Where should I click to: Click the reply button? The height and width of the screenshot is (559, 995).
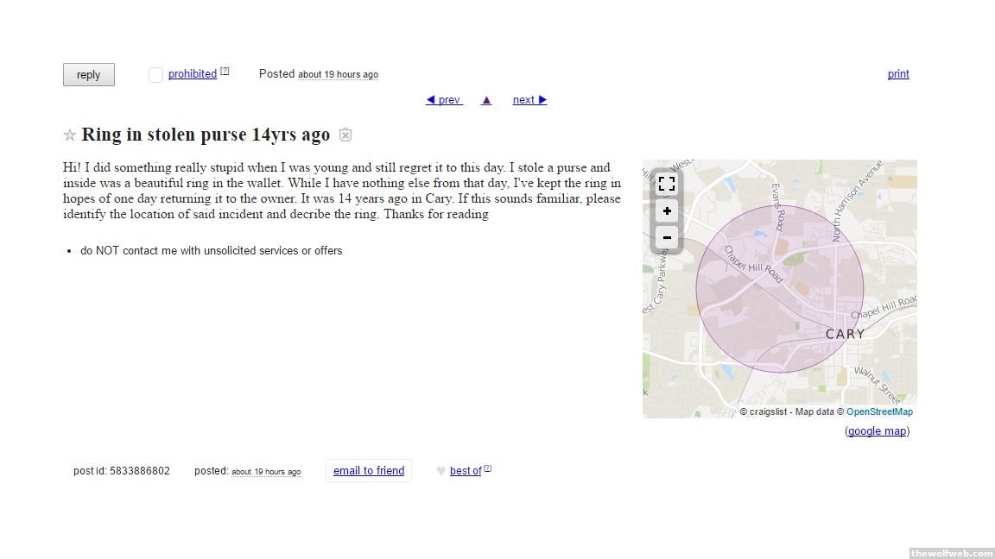(88, 75)
